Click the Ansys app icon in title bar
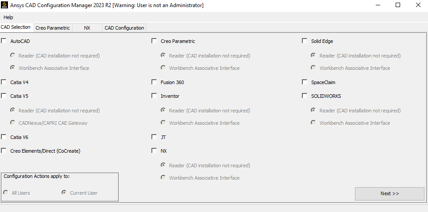Viewport: 428px width, 212px height. pos(4,5)
